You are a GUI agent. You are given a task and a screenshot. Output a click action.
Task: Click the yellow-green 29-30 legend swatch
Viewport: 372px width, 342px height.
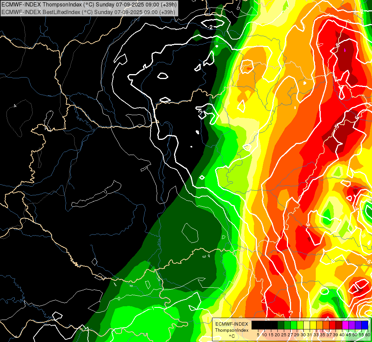(300, 325)
